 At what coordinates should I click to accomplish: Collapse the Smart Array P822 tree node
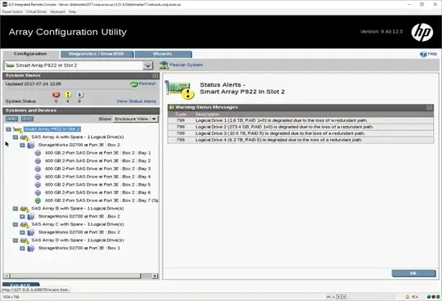click(x=8, y=129)
